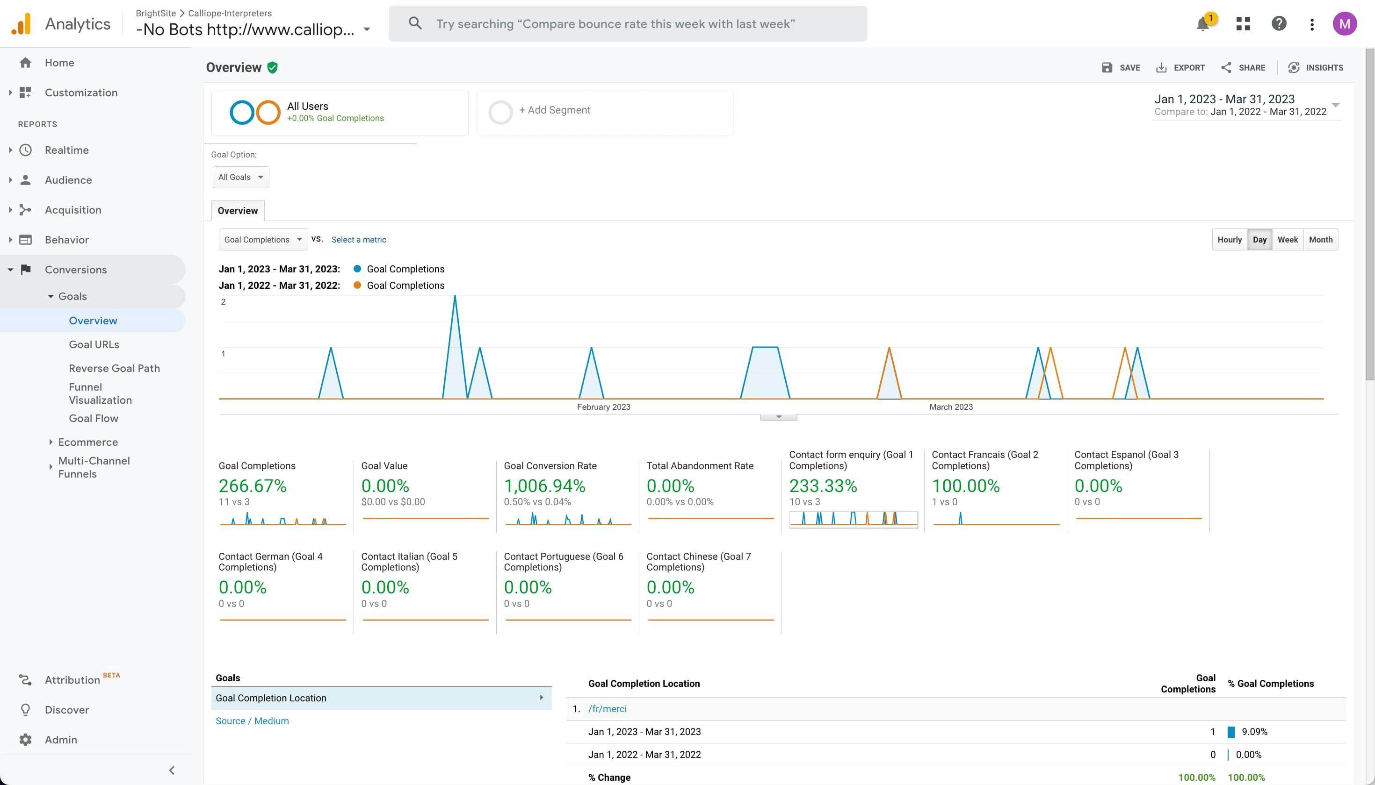This screenshot has height=785, width=1375.
Task: Click the notifications bell icon
Action: coord(1202,24)
